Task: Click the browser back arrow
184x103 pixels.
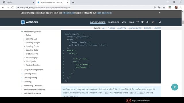Action: [3, 7]
